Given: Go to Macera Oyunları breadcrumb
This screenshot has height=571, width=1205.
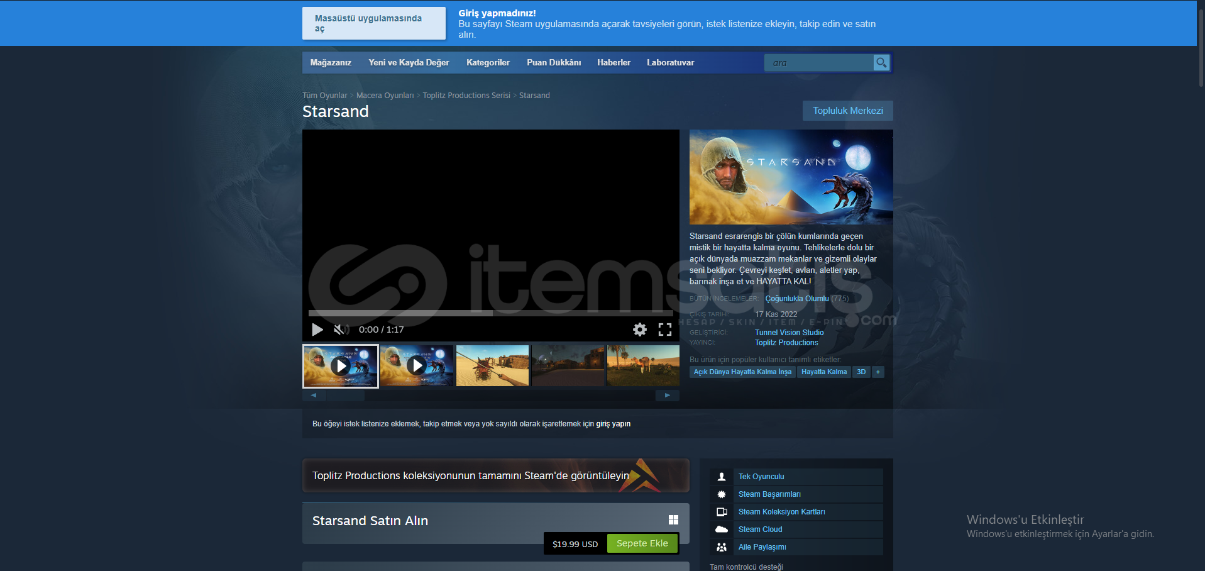Looking at the screenshot, I should 385,96.
